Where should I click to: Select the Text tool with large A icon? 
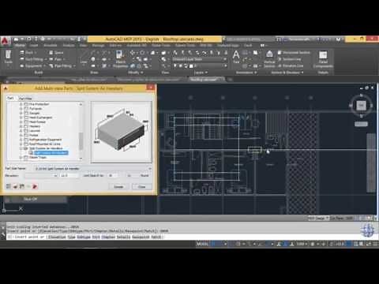click(236, 57)
